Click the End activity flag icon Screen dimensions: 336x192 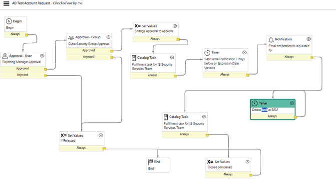[151, 162]
